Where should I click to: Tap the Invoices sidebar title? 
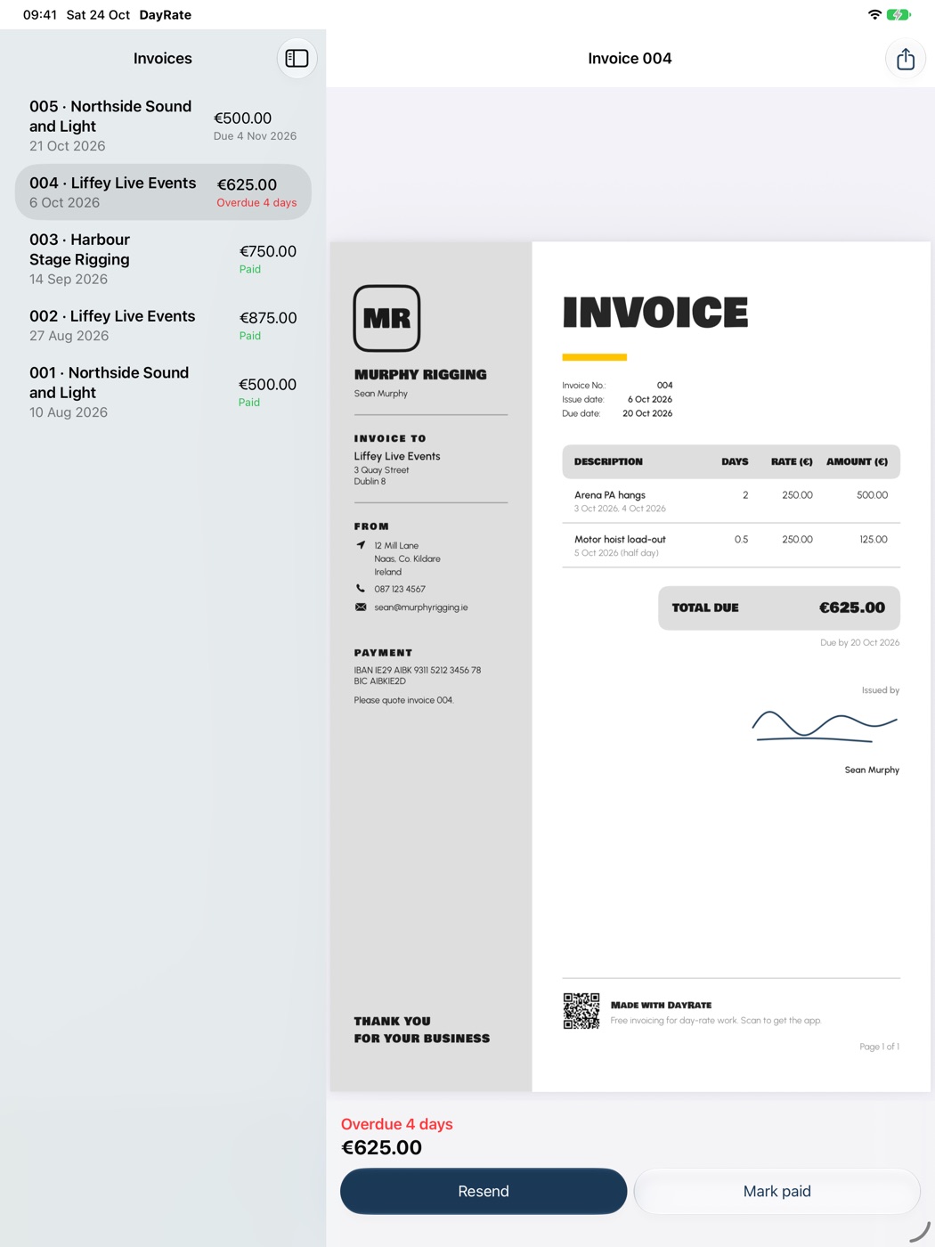163,58
